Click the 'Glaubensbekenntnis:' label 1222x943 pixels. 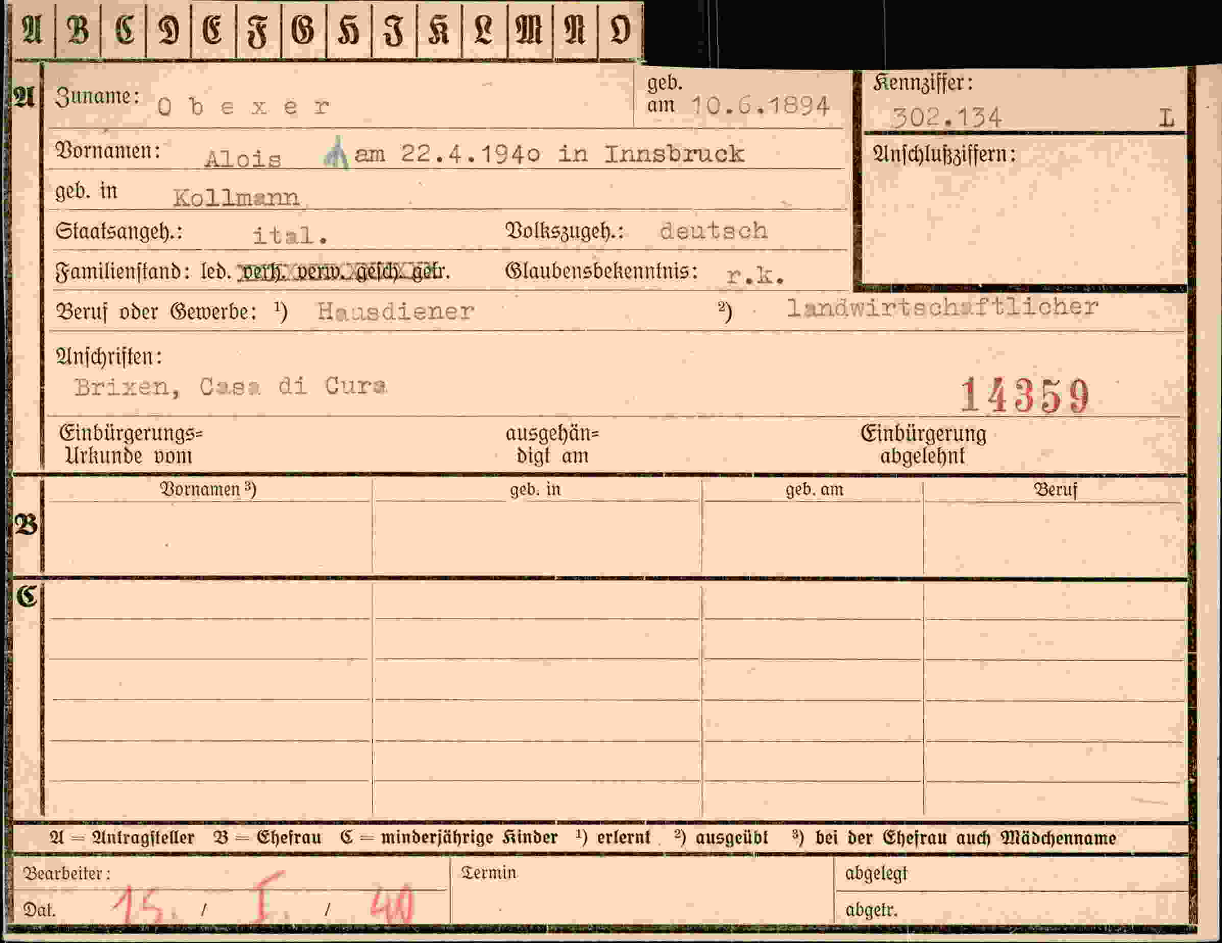pos(601,272)
